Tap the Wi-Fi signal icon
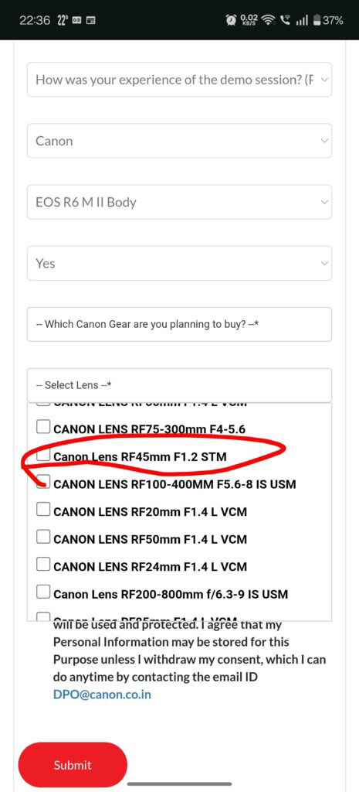 pyautogui.click(x=269, y=21)
